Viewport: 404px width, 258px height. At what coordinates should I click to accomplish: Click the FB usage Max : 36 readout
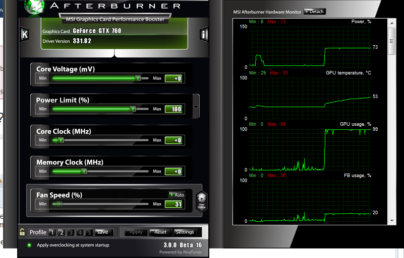click(x=276, y=176)
